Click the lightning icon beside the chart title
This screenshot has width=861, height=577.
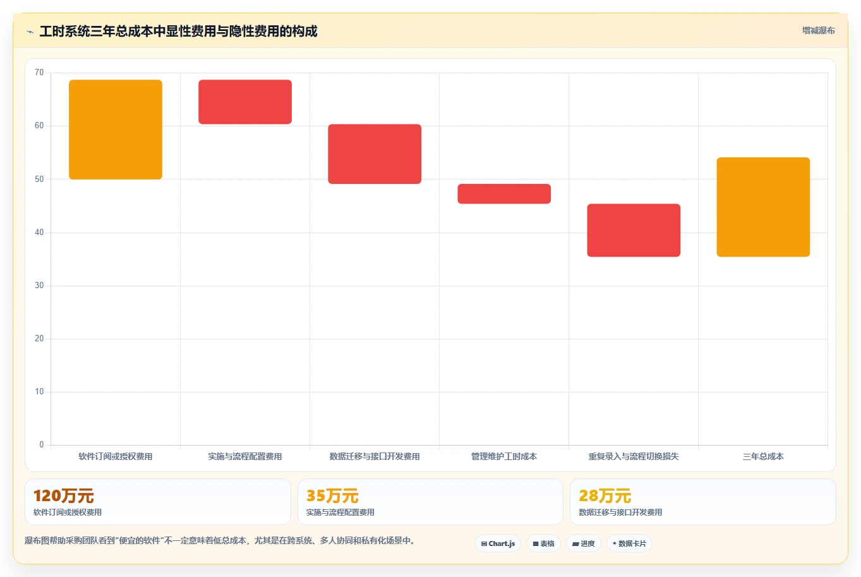tap(30, 32)
